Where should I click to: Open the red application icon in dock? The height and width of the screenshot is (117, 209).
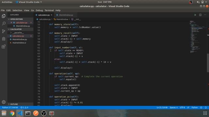pyautogui.click(x=52, y=113)
